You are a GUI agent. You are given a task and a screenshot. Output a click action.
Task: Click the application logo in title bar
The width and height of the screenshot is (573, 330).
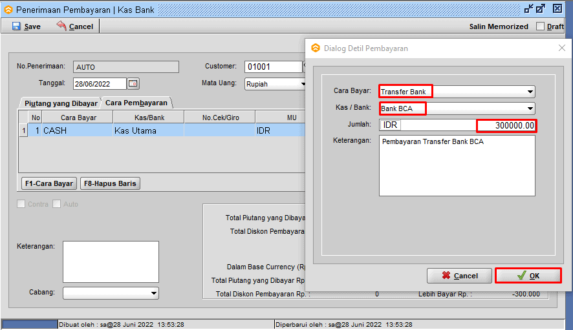click(x=8, y=10)
